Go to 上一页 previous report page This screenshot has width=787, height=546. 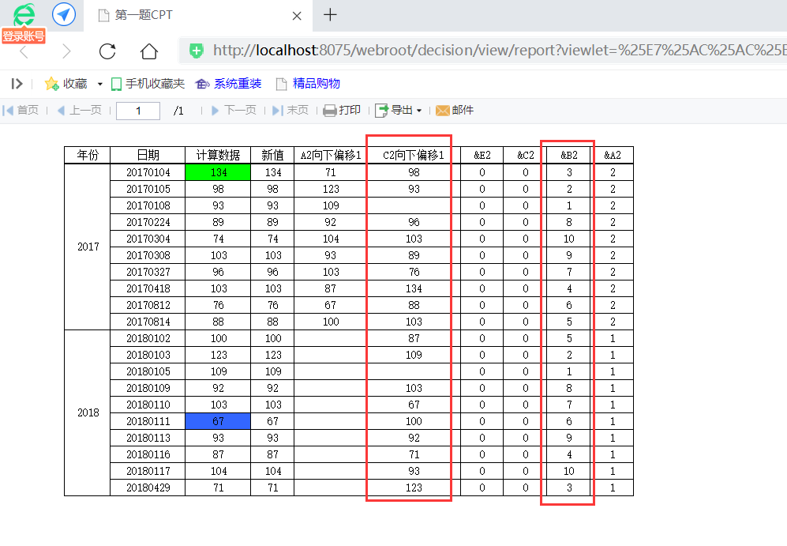pyautogui.click(x=79, y=110)
